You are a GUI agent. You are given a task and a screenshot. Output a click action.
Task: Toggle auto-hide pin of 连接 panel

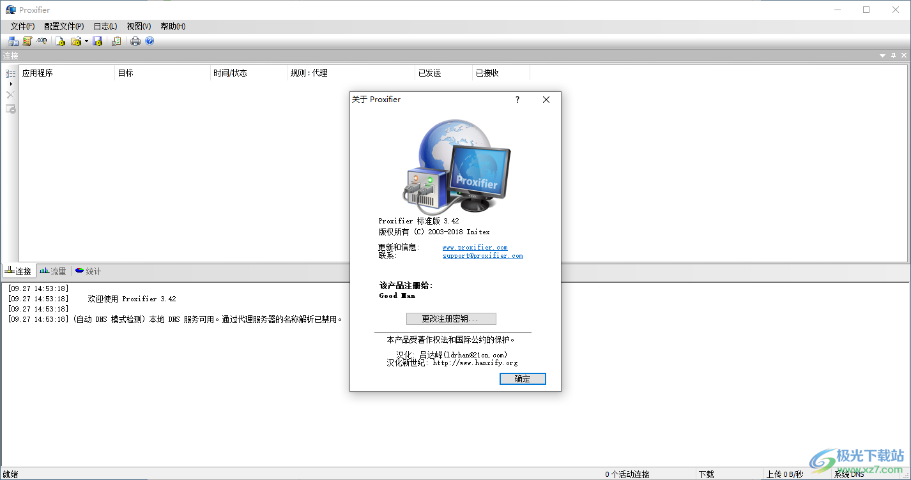pyautogui.click(x=894, y=56)
